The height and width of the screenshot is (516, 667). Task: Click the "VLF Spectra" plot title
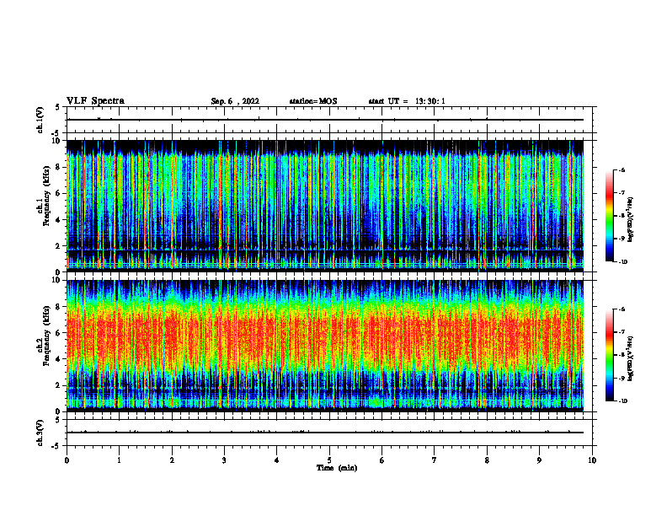pos(95,101)
